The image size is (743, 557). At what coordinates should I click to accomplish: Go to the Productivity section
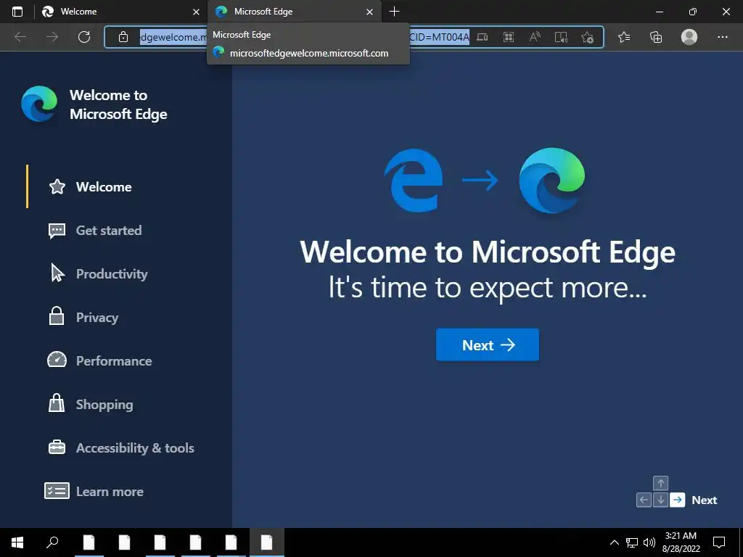click(112, 273)
